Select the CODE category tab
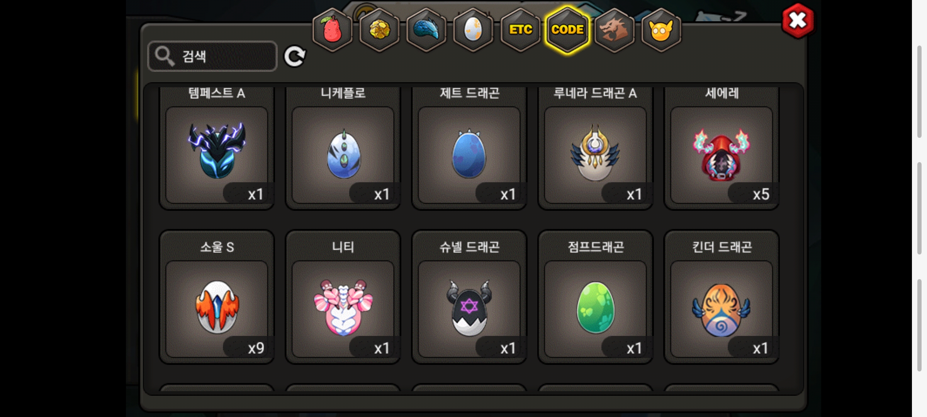 point(567,30)
